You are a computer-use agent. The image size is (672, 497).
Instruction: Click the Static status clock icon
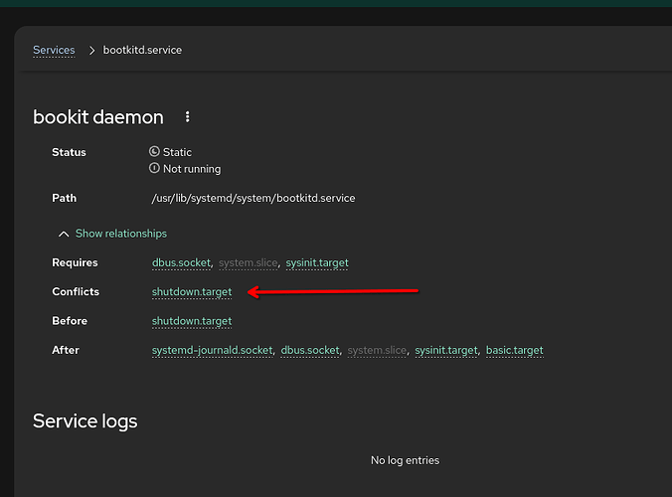(x=154, y=152)
